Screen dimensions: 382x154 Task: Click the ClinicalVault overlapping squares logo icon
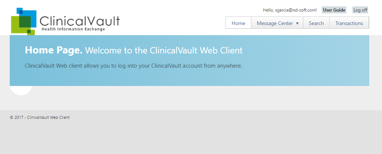pyautogui.click(x=24, y=21)
